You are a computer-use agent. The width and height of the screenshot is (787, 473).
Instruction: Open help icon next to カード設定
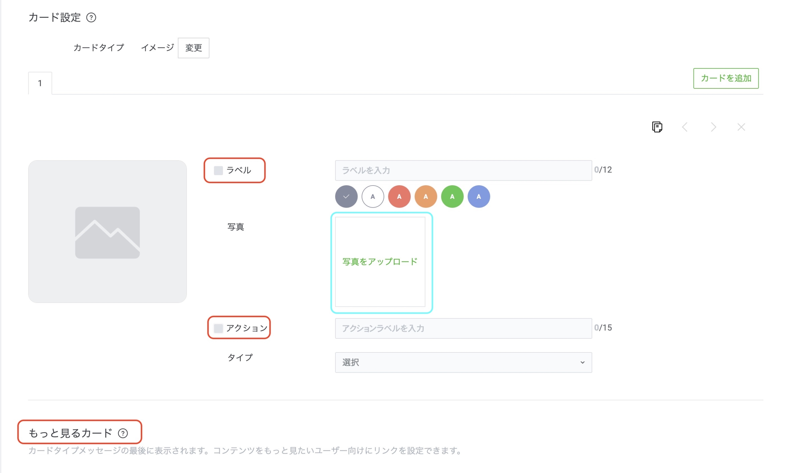click(91, 18)
